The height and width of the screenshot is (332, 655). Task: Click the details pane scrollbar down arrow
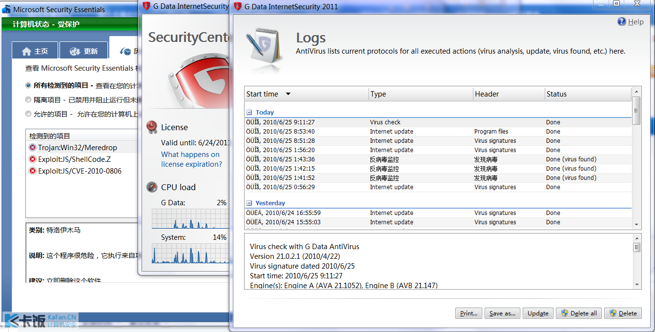click(636, 284)
